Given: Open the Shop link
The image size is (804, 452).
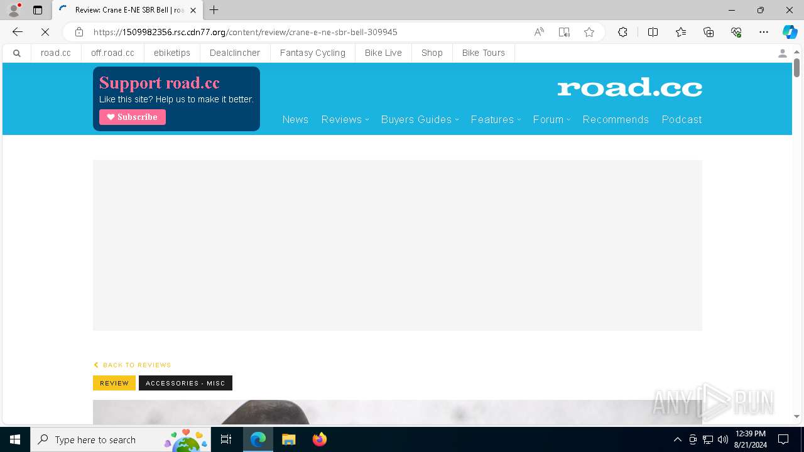Looking at the screenshot, I should click(x=432, y=53).
